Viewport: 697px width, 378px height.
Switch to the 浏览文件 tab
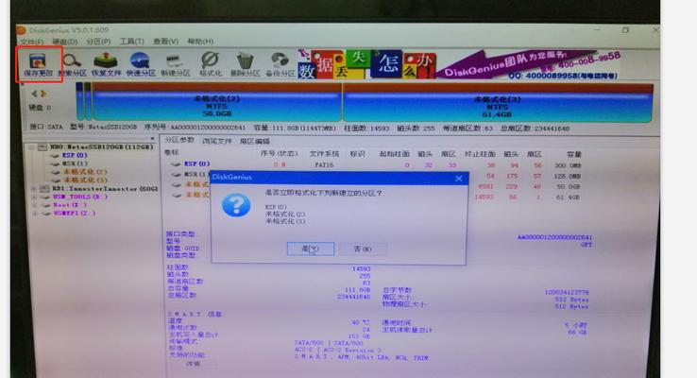[x=217, y=141]
